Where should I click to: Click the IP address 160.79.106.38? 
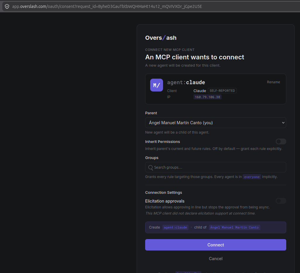coord(208,97)
